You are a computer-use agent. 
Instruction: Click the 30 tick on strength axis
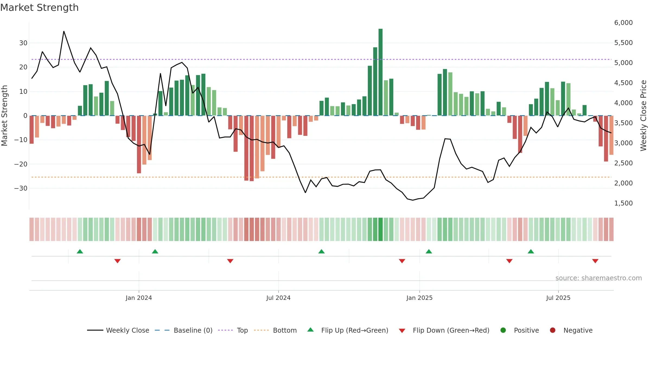(x=23, y=43)
